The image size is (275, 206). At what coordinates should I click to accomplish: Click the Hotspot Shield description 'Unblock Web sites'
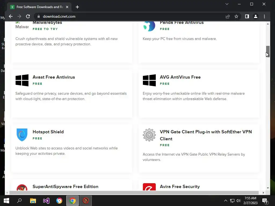click(67, 151)
